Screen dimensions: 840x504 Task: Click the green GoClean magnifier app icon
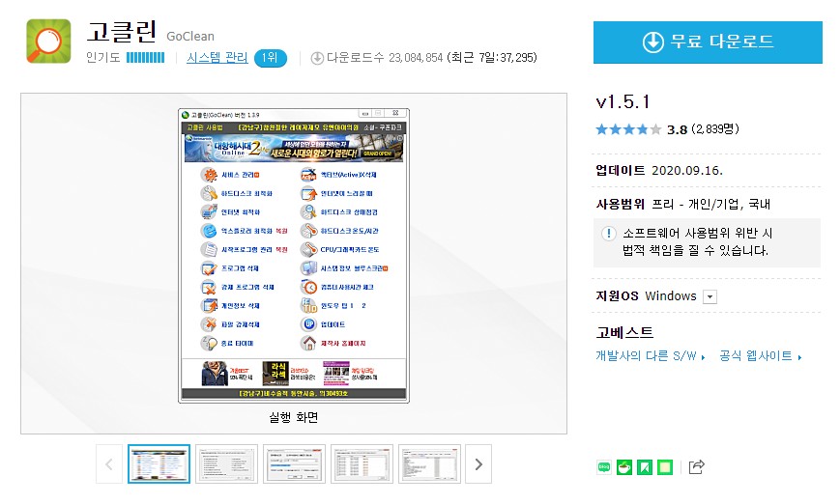click(x=48, y=42)
